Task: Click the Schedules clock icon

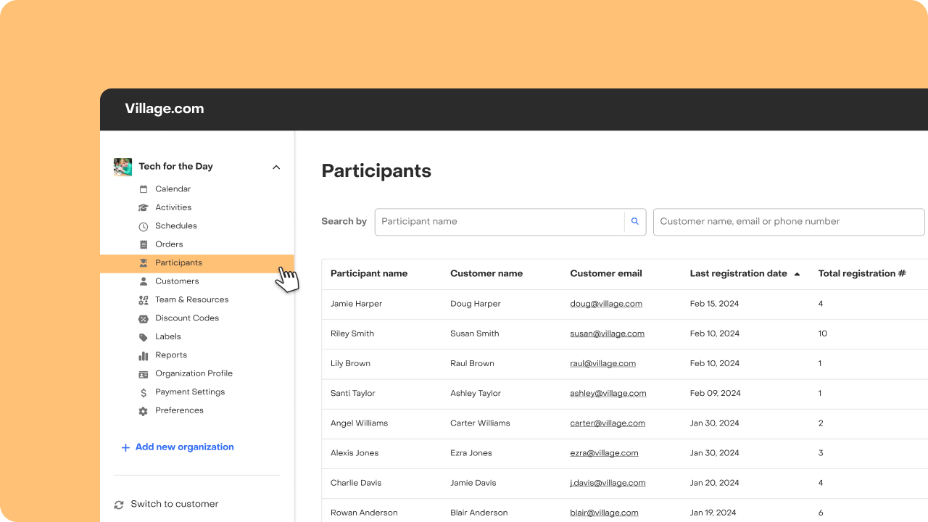Action: click(144, 226)
